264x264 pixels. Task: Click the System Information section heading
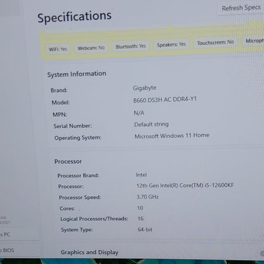77,74
